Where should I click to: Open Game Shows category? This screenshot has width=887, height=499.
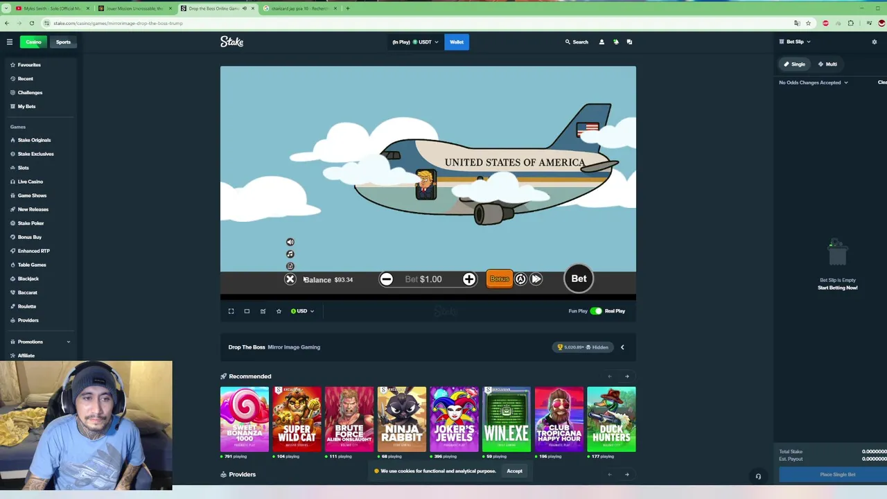pyautogui.click(x=32, y=195)
